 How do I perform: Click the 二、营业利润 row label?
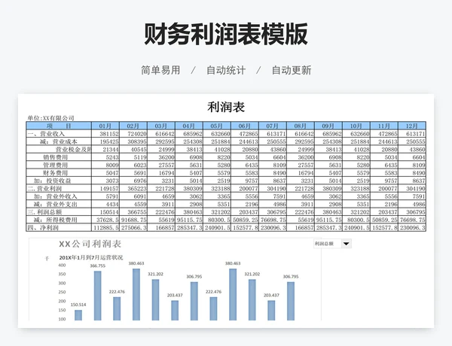59,189
